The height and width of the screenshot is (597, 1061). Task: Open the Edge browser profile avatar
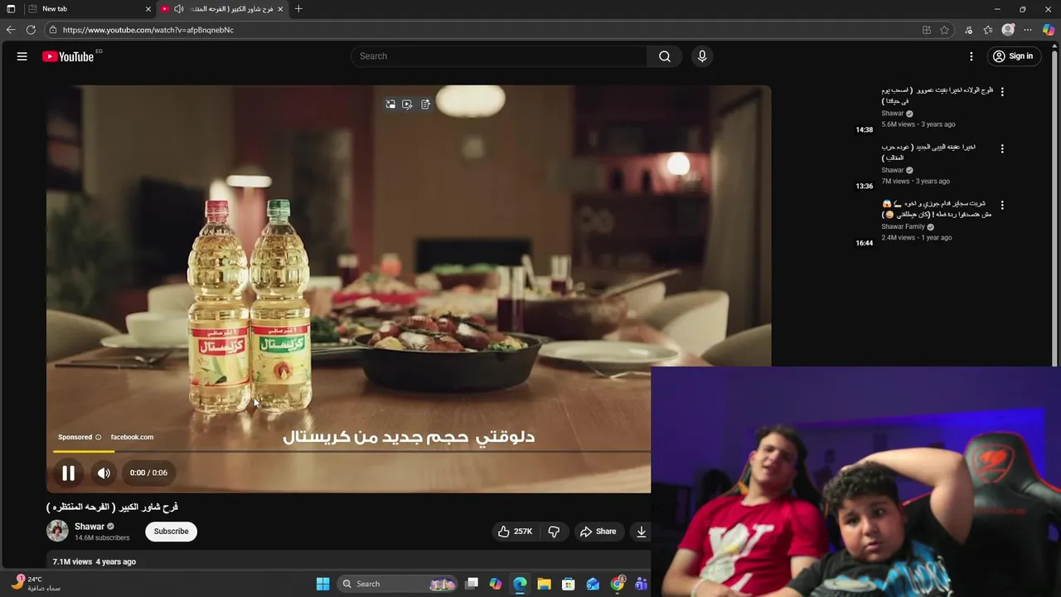1008,30
